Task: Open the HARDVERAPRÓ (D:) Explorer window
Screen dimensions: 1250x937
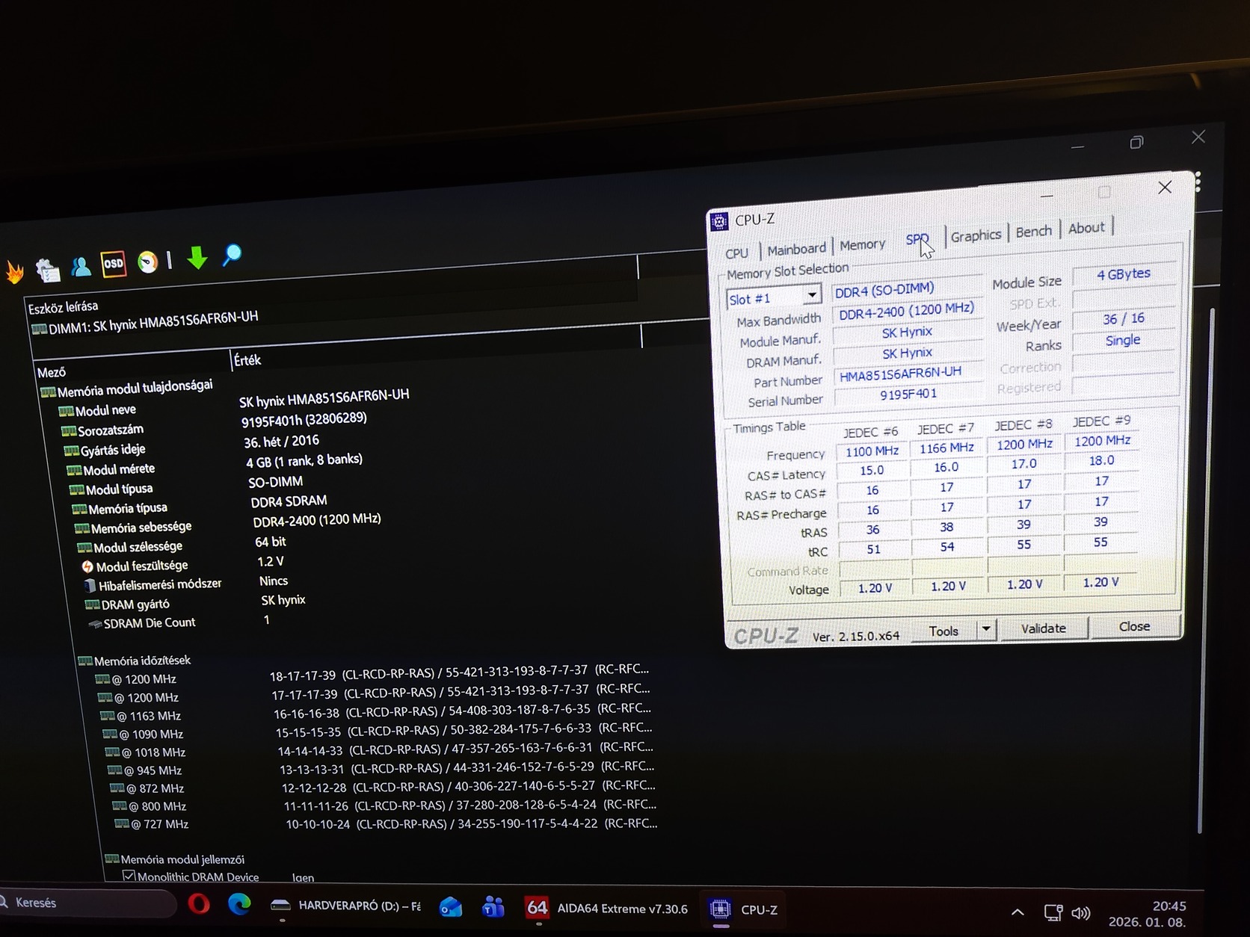Action: pos(345,906)
